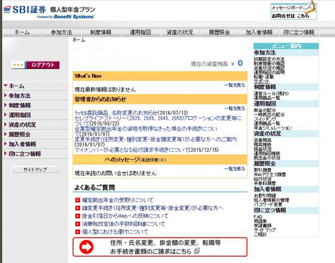335x263 pixels.
Task: Open 初期設定の方法 in menu guide
Action: pos(269,59)
